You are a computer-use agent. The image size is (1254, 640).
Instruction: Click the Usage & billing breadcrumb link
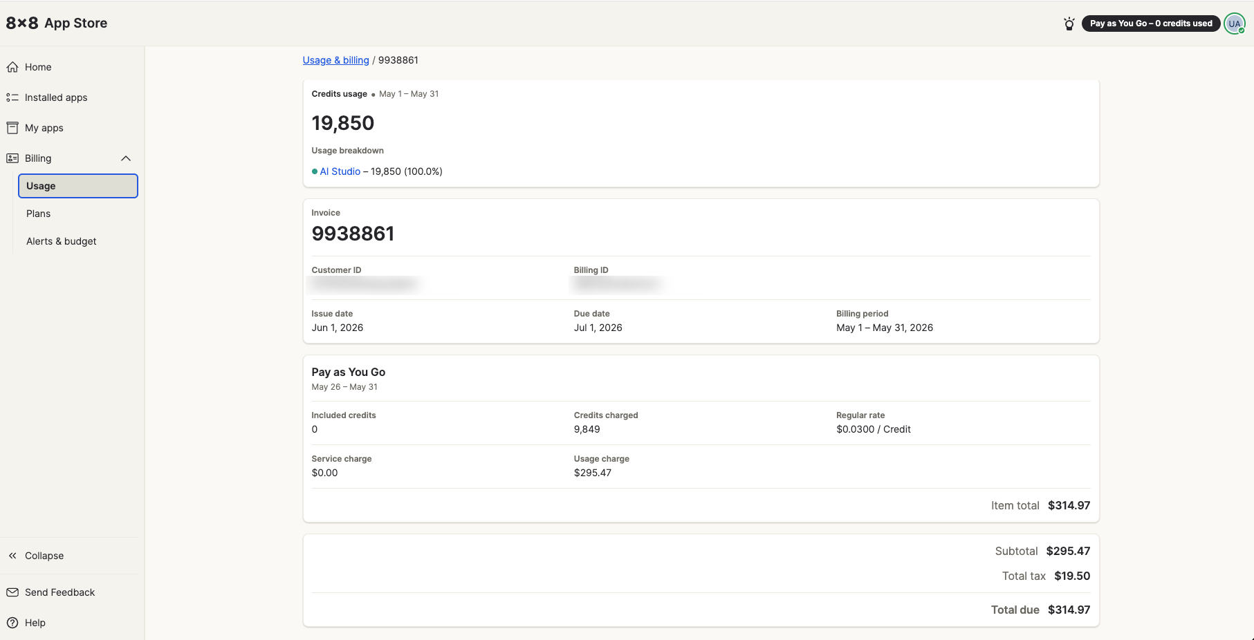336,60
